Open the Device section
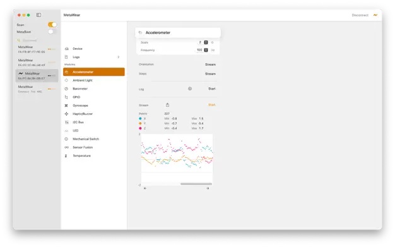Image resolution: width=395 pixels, height=247 pixels. click(94, 49)
